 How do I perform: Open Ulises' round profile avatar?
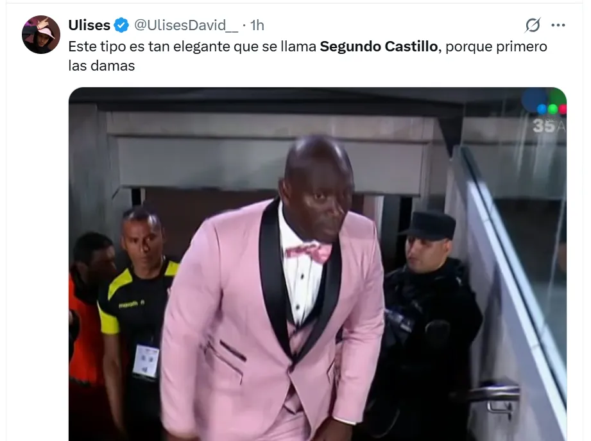(41, 35)
